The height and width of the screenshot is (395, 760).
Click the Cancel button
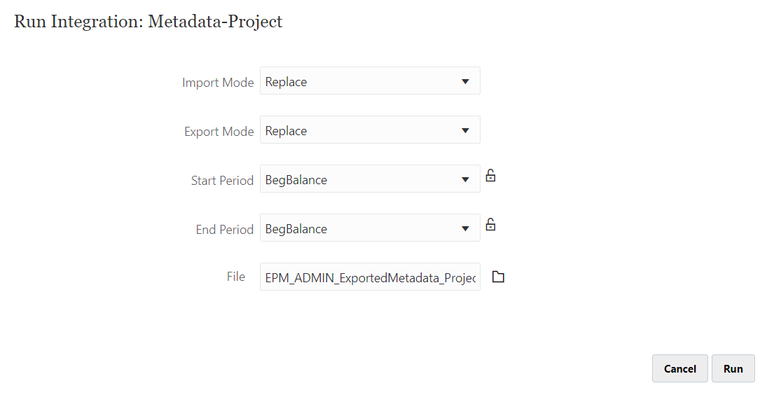(x=680, y=368)
